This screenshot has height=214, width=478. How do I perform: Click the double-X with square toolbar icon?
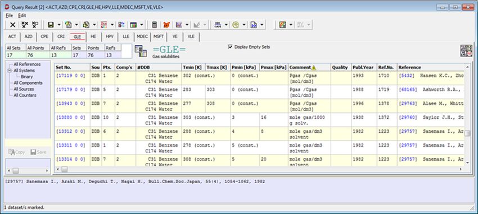35,25
